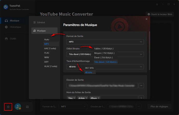
Task: Click the settings dialog scrollbar
Action: click(149, 51)
